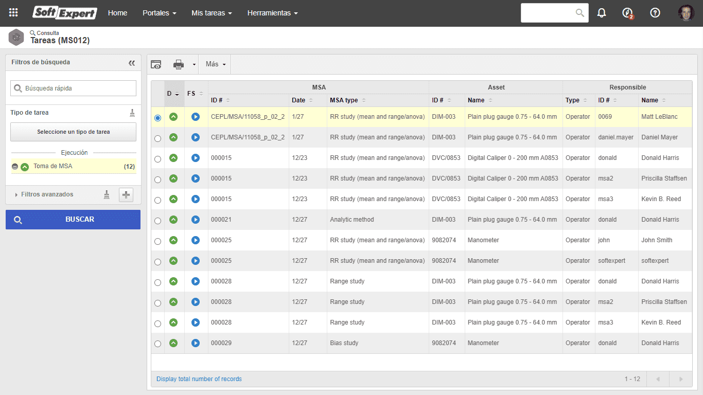Click the view data screen icon
Image resolution: width=703 pixels, height=395 pixels.
pos(156,64)
